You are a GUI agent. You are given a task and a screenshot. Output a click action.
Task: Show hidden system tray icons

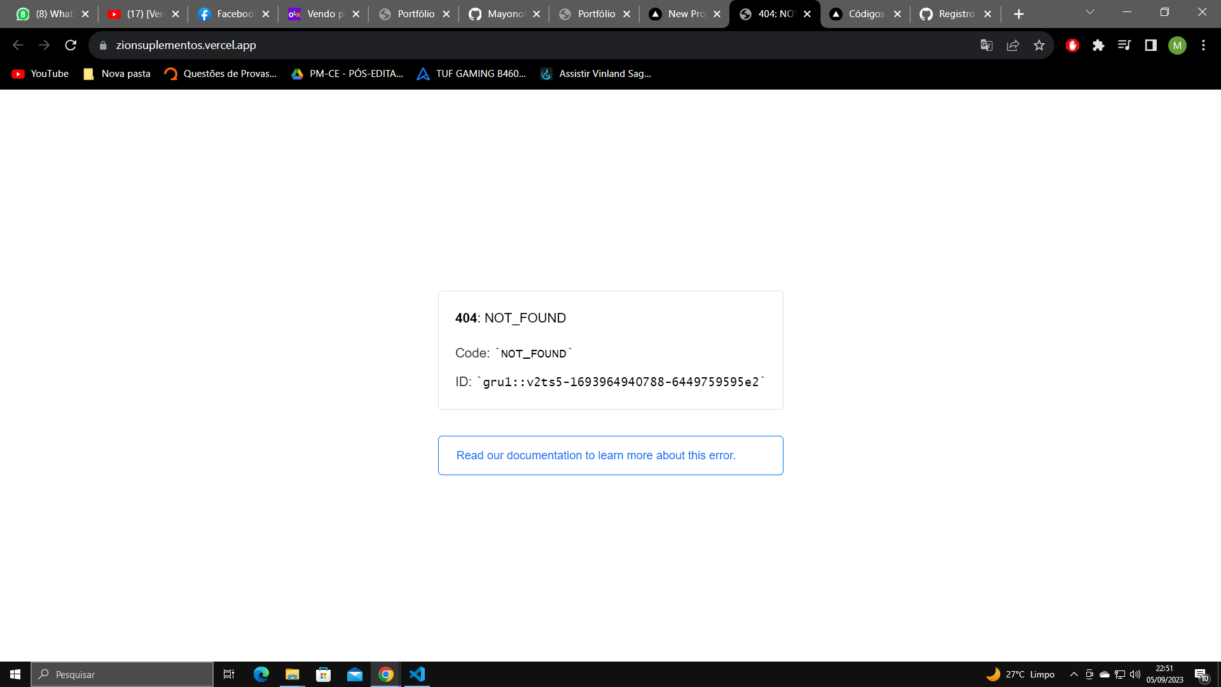click(1074, 674)
